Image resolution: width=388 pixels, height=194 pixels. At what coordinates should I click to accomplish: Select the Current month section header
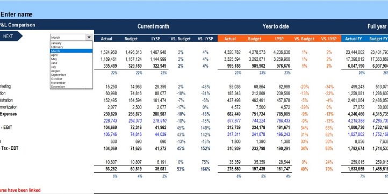pos(153,26)
